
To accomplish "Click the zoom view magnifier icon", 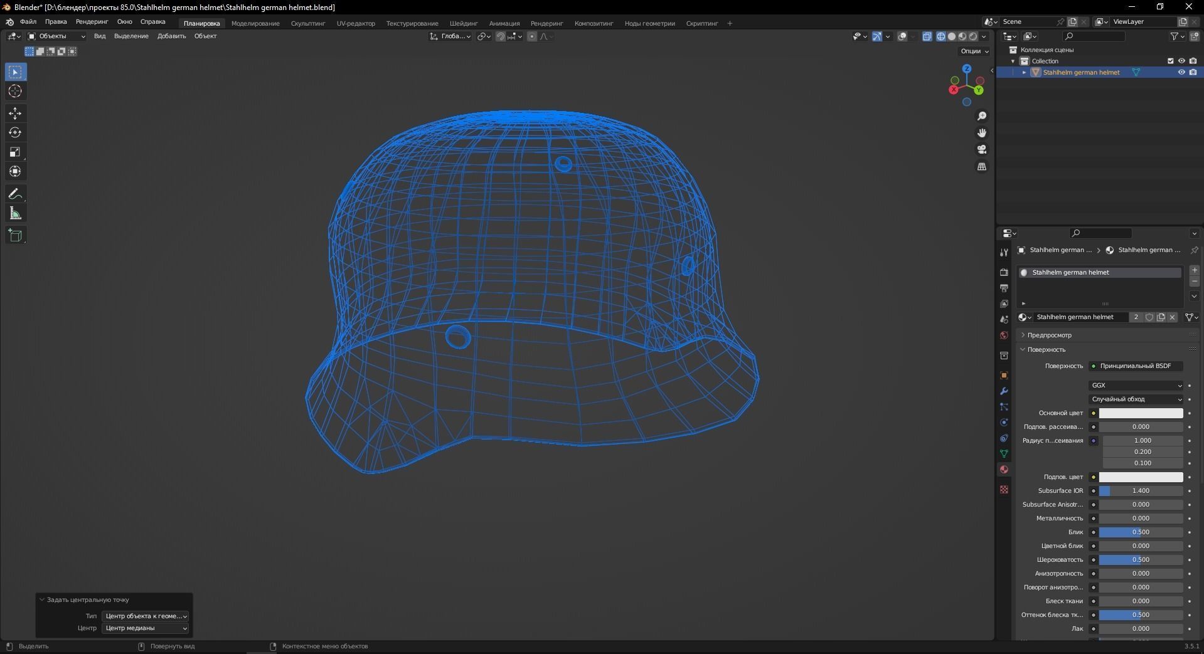I will click(982, 116).
